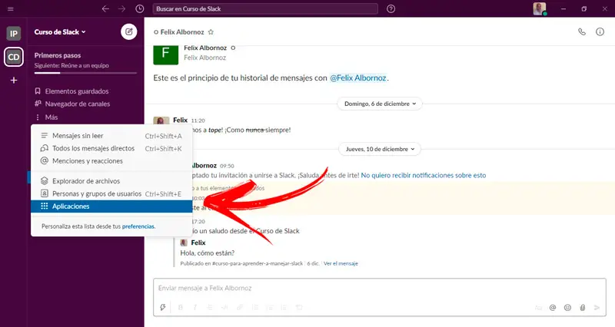Screen dimensions: 615x327
Task: Click the Felix name in quoted message
Action: (198, 243)
